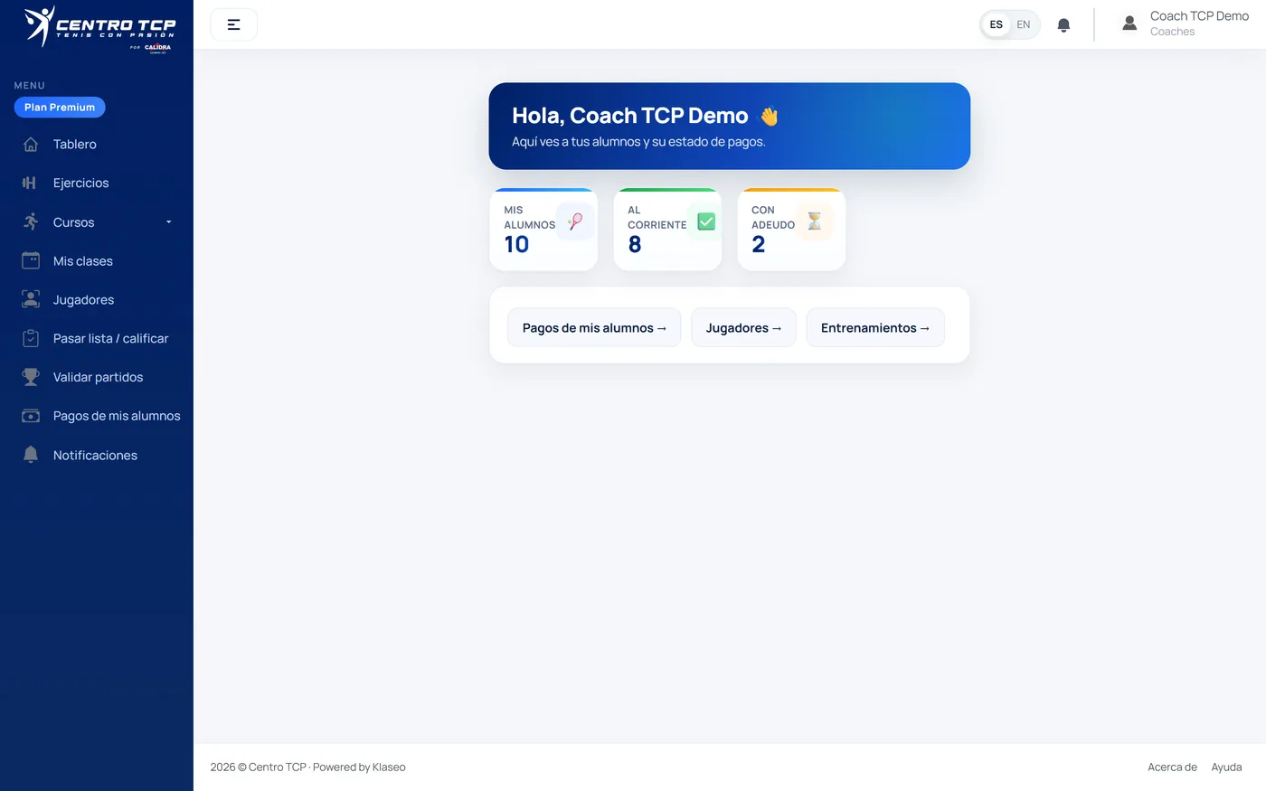Toggle the hamburger sidebar menu button
The width and height of the screenshot is (1266, 791).
[x=233, y=24]
